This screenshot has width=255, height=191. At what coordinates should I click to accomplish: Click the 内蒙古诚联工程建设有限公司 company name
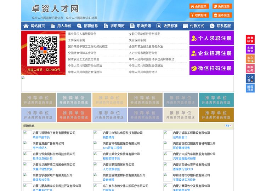tap(191, 133)
